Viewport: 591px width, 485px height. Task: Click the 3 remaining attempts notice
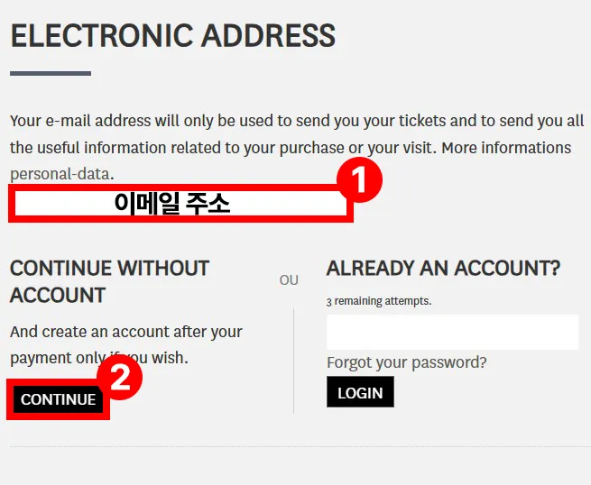tap(378, 301)
